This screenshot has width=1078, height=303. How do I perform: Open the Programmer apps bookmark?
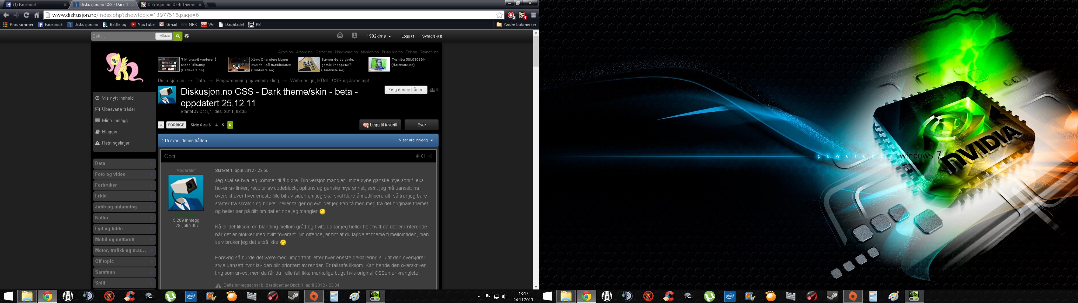point(18,25)
